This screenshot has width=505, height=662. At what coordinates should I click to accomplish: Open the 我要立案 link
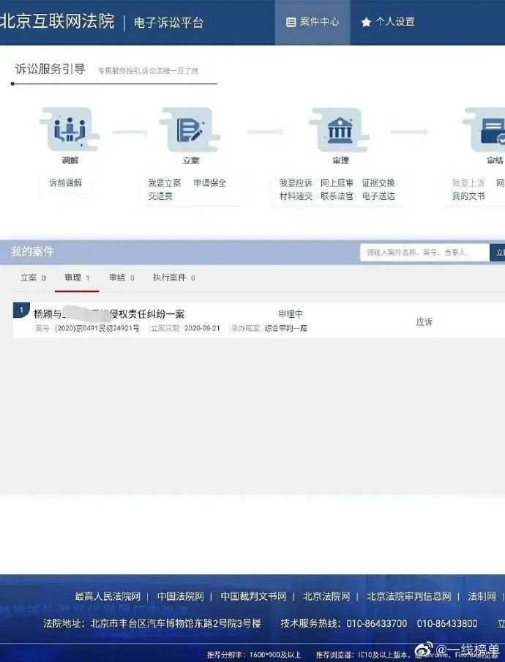(164, 183)
